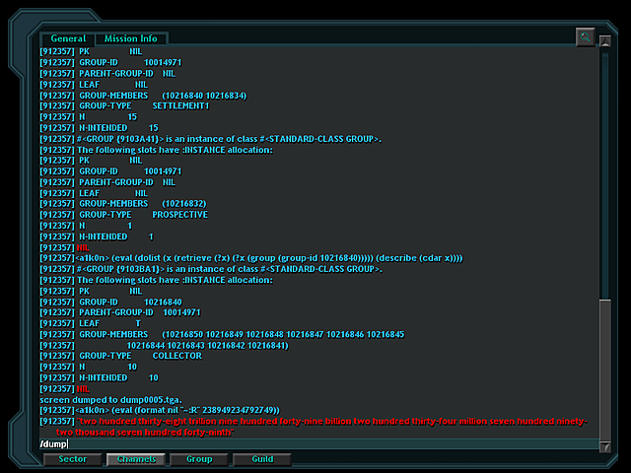Click the empty scrollbar track above the thumb
631x473 pixels.
coord(604,173)
